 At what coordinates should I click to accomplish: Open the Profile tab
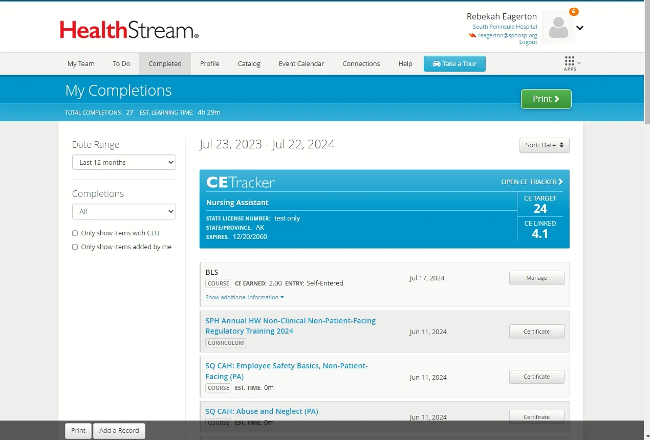[209, 64]
